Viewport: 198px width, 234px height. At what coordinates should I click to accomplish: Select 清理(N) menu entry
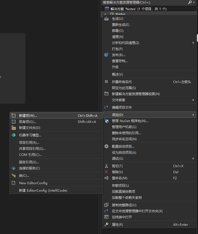(x=149, y=37)
